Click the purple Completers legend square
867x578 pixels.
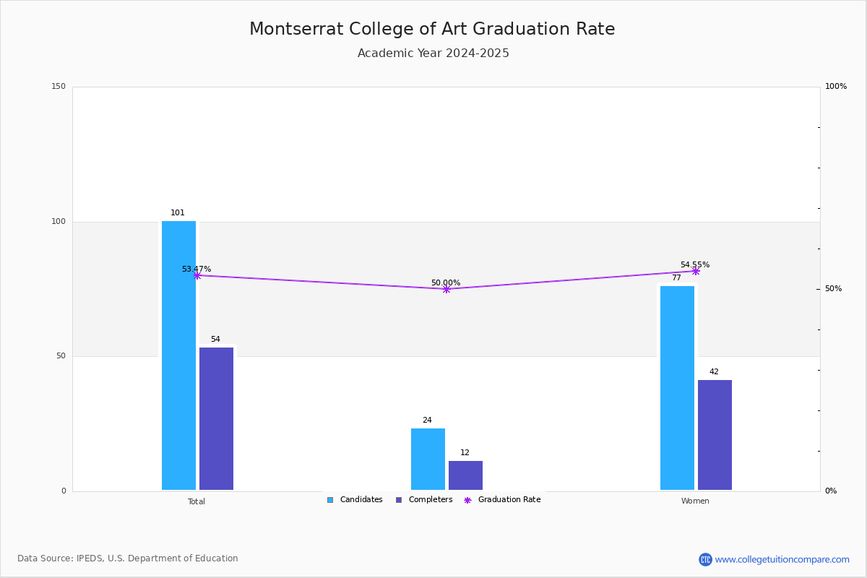(x=399, y=500)
